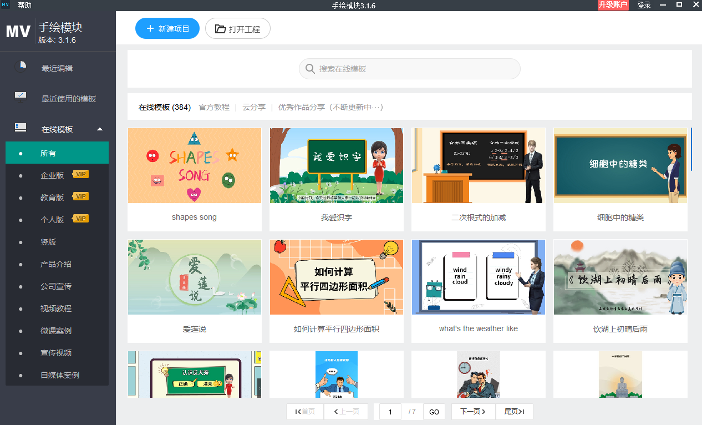Screen dimensions: 702x425
Task: Open 最近编辑 in the sidebar
Action: tap(58, 68)
